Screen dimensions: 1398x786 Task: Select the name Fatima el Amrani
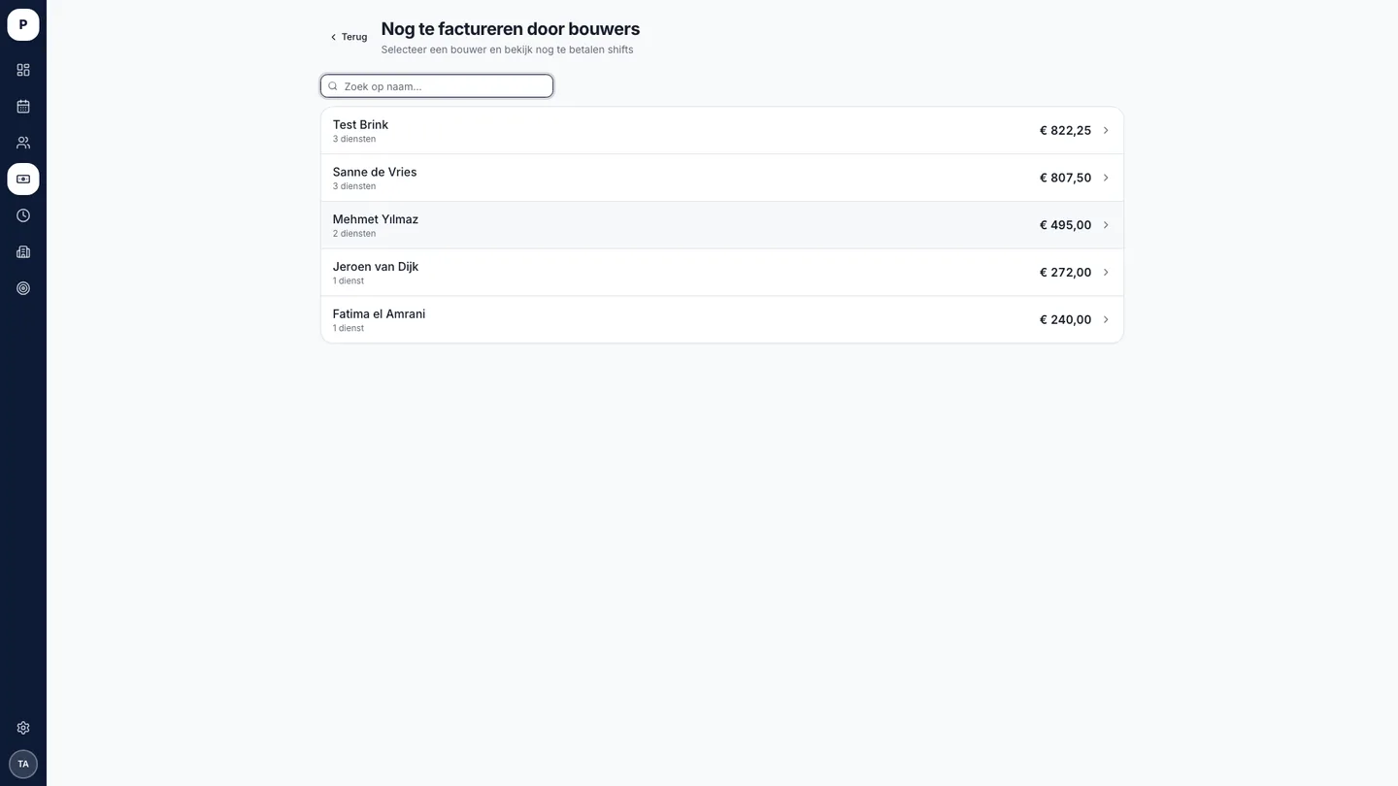379,314
